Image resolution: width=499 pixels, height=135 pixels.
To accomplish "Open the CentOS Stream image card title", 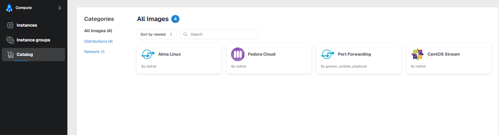I will [x=443, y=54].
